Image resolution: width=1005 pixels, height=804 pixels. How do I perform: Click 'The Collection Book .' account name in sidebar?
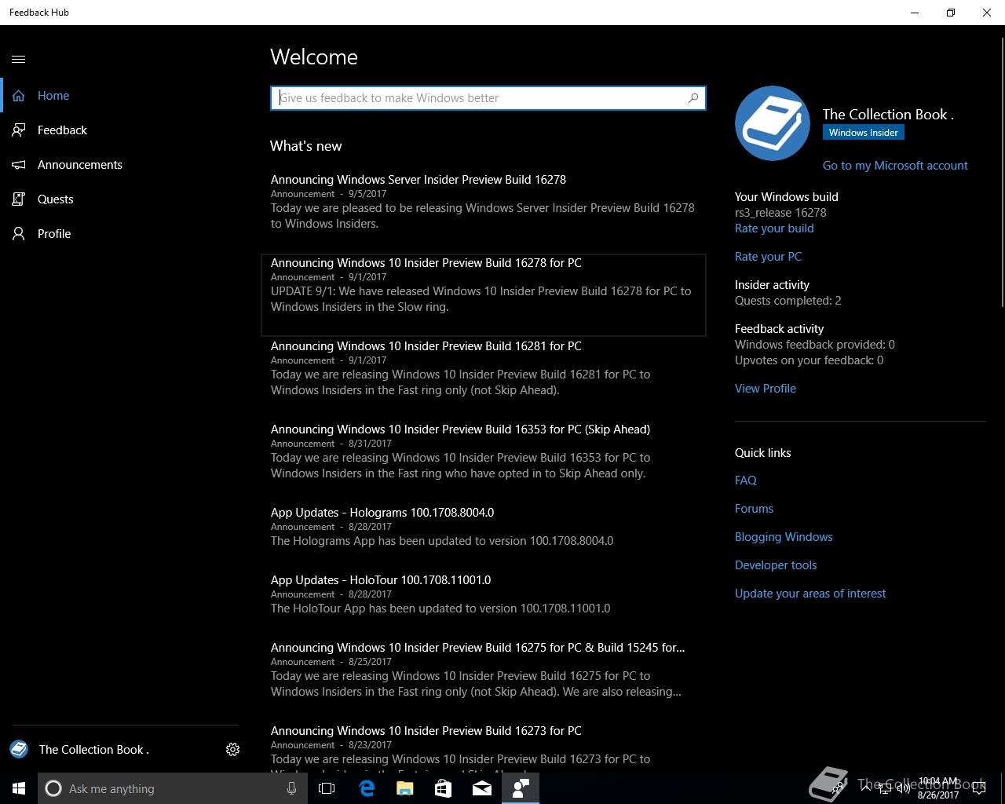coord(94,750)
